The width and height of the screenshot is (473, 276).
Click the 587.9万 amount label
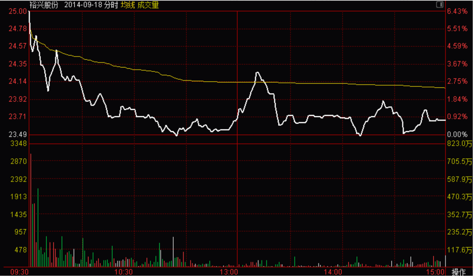460,179
